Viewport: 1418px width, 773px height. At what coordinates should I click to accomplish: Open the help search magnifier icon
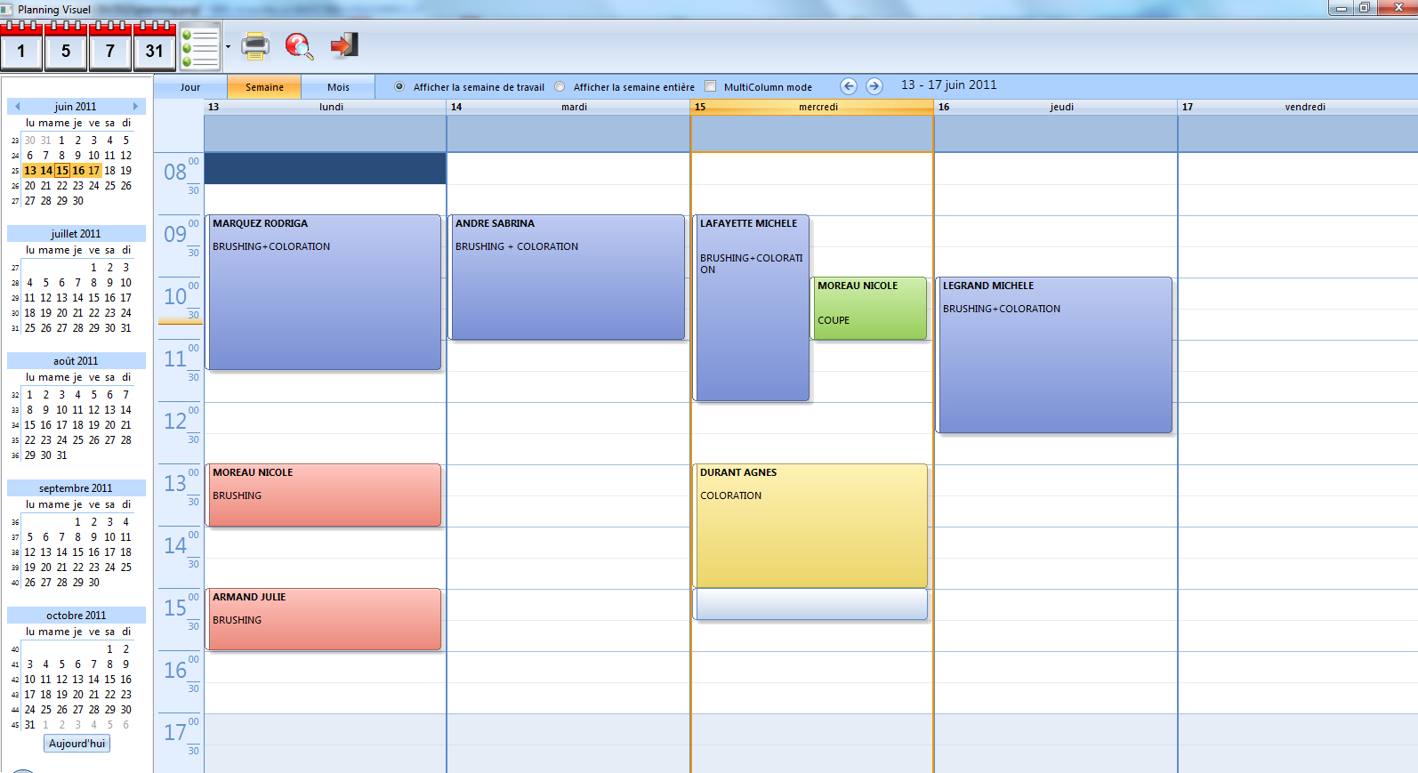tap(299, 45)
